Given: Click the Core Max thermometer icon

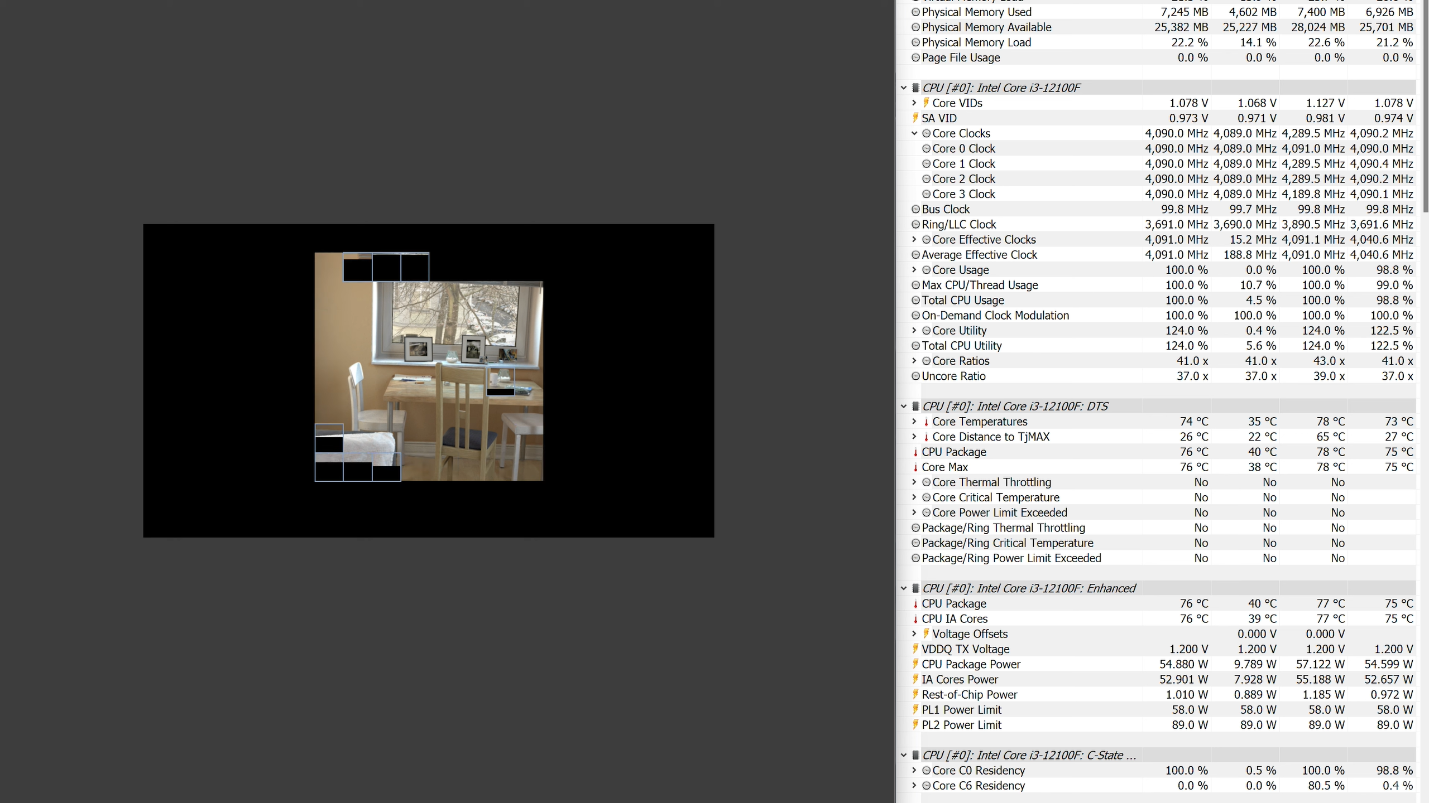Looking at the screenshot, I should pyautogui.click(x=915, y=467).
